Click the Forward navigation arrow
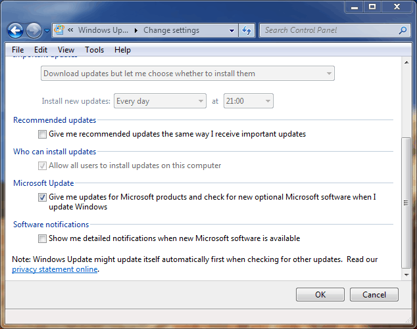 point(34,31)
